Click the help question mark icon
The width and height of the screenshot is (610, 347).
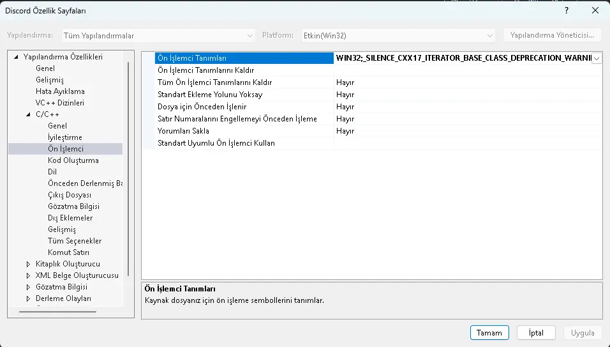[567, 10]
